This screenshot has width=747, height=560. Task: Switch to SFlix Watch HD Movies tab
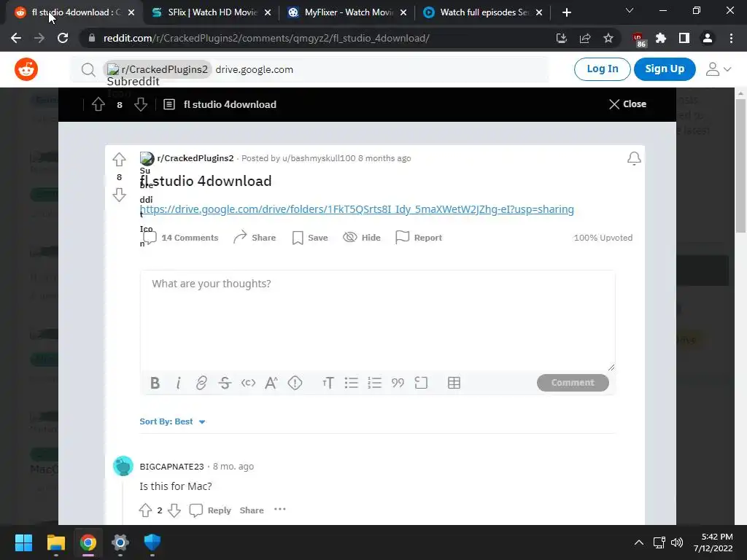click(212, 12)
